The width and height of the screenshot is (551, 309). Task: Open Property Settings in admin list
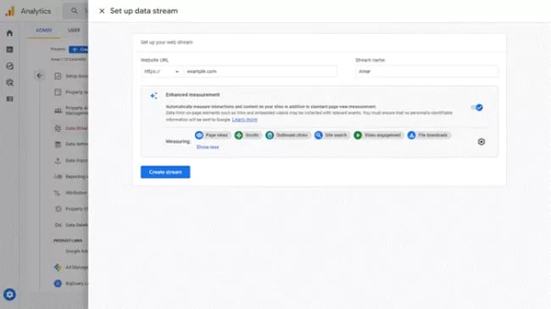(x=70, y=93)
